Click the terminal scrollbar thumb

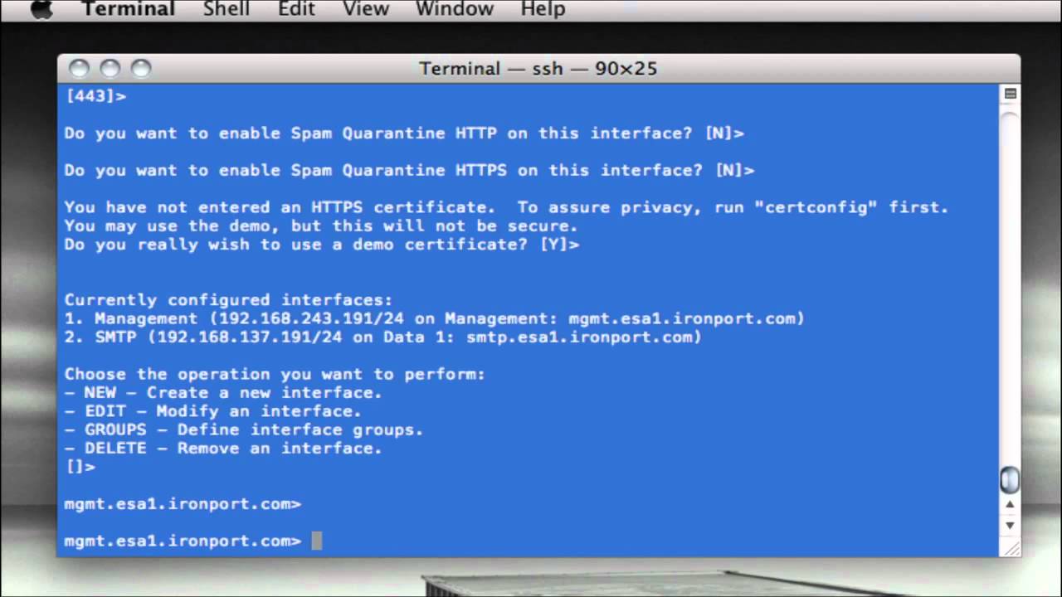pyautogui.click(x=1010, y=479)
